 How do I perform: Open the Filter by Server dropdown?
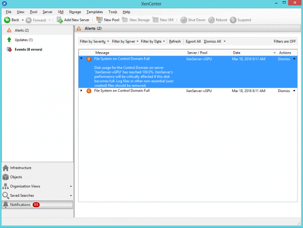125,41
